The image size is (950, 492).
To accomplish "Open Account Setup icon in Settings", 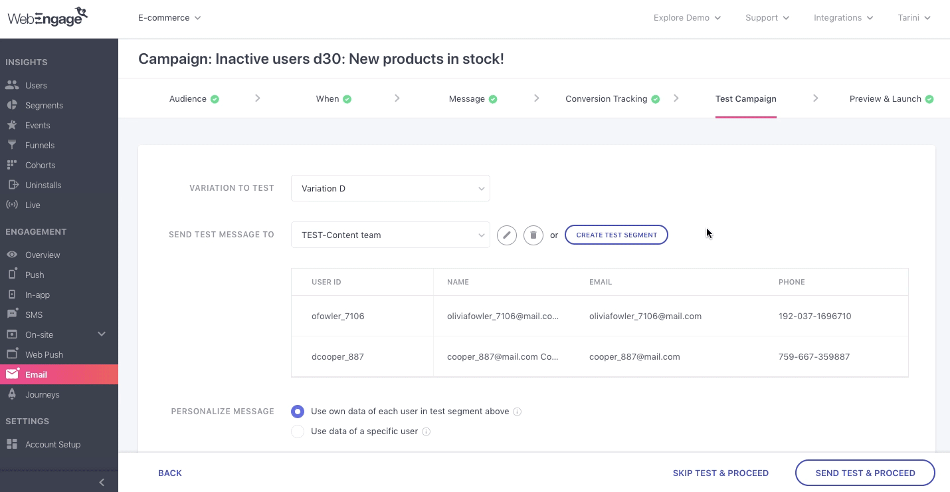I will pos(12,444).
